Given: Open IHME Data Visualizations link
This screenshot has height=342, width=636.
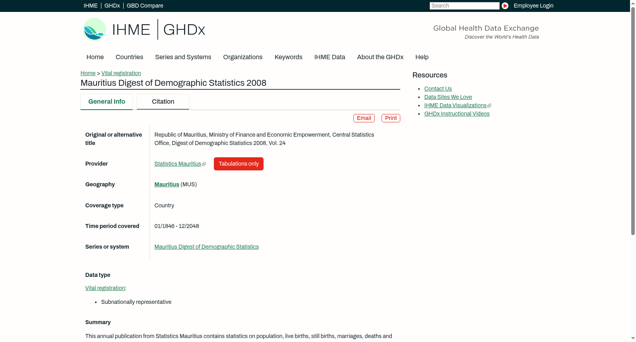Looking at the screenshot, I should (x=456, y=105).
